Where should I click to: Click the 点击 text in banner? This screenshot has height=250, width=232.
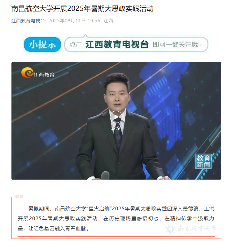[x=76, y=45]
